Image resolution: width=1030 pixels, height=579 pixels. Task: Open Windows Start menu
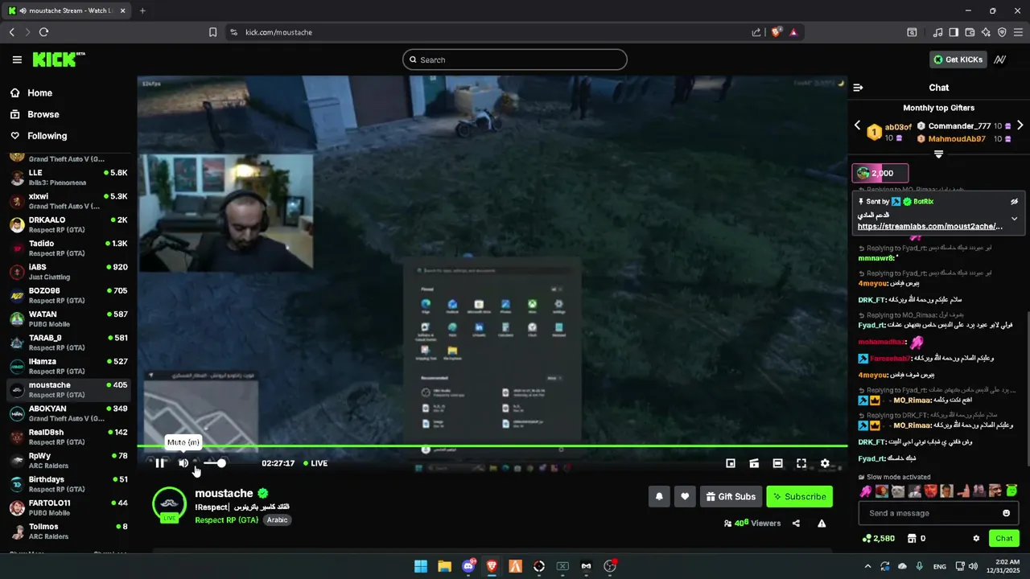[x=421, y=566]
